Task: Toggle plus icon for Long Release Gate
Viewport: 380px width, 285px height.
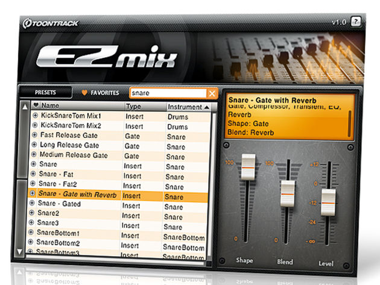Action: (34, 145)
